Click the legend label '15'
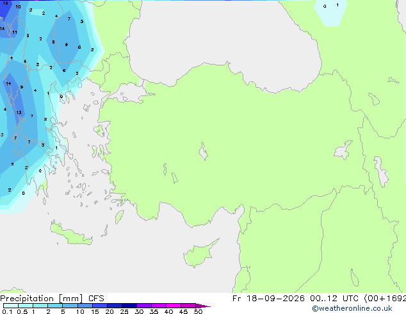This screenshot has width=406, height=314. point(95,311)
